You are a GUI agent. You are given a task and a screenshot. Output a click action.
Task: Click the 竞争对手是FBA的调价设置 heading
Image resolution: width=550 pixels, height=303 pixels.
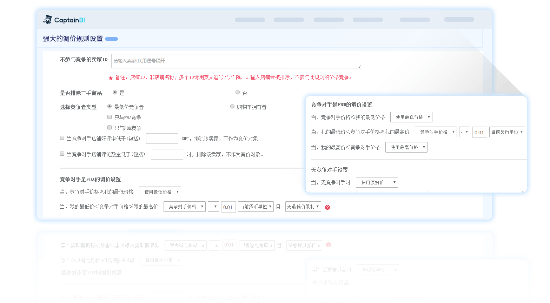[90, 179]
